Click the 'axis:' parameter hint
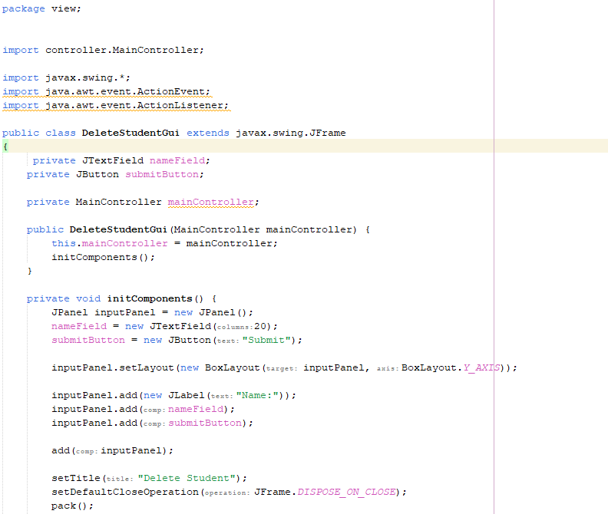Viewport: 608px width, 514px height. [388, 369]
